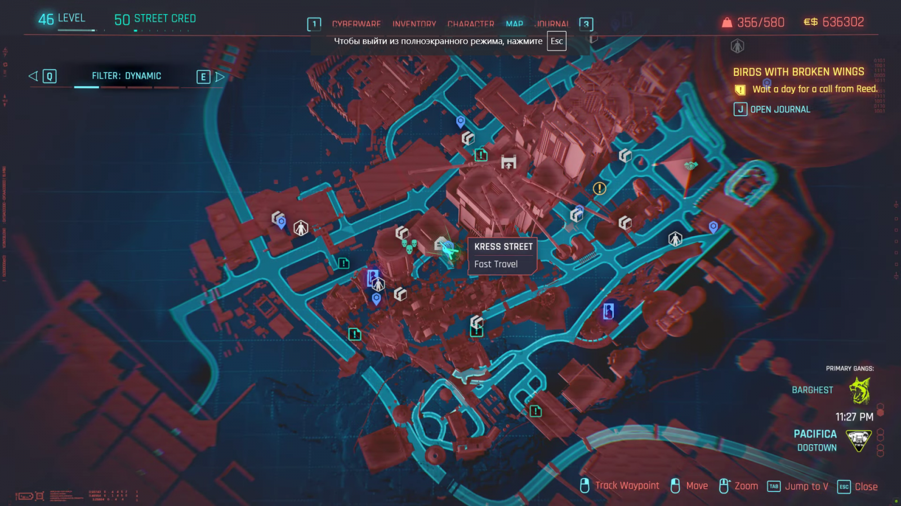
Task: Switch to the Cyberware tab
Action: pyautogui.click(x=356, y=24)
